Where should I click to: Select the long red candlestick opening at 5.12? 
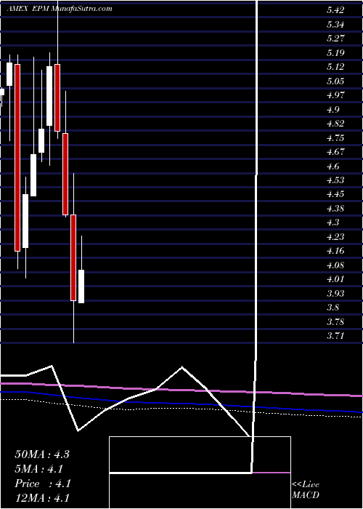(17, 158)
